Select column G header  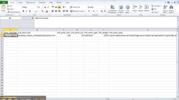pyautogui.click(x=147, y=30)
